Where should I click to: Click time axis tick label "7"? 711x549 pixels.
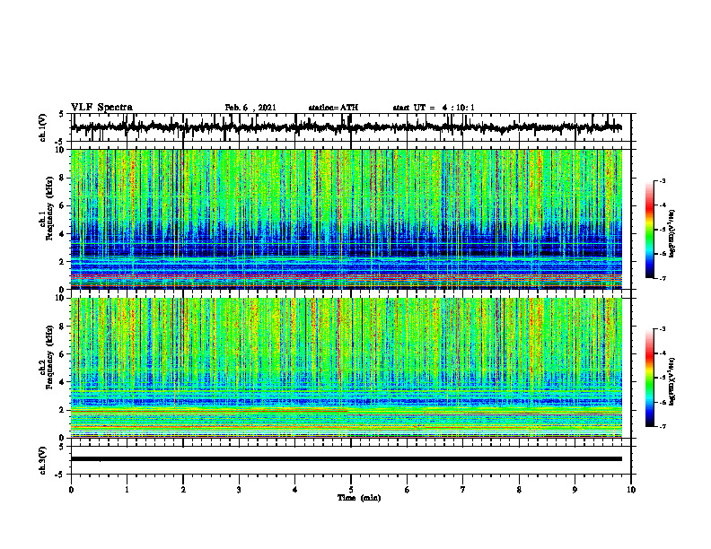click(x=463, y=490)
